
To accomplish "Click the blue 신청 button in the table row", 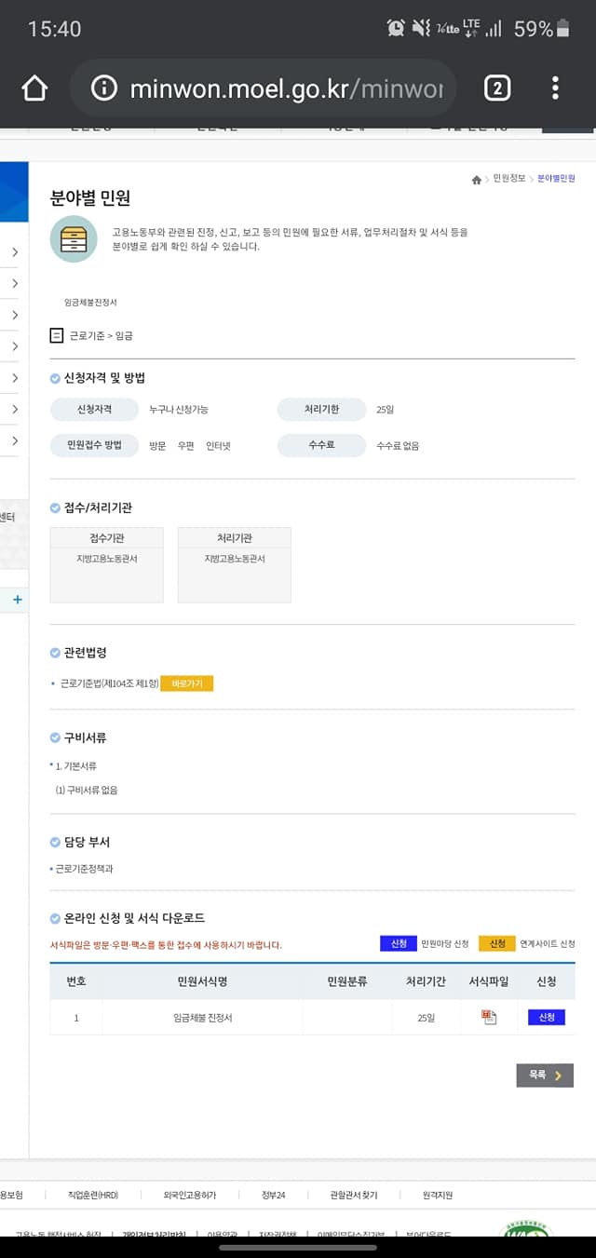I will (x=545, y=1017).
